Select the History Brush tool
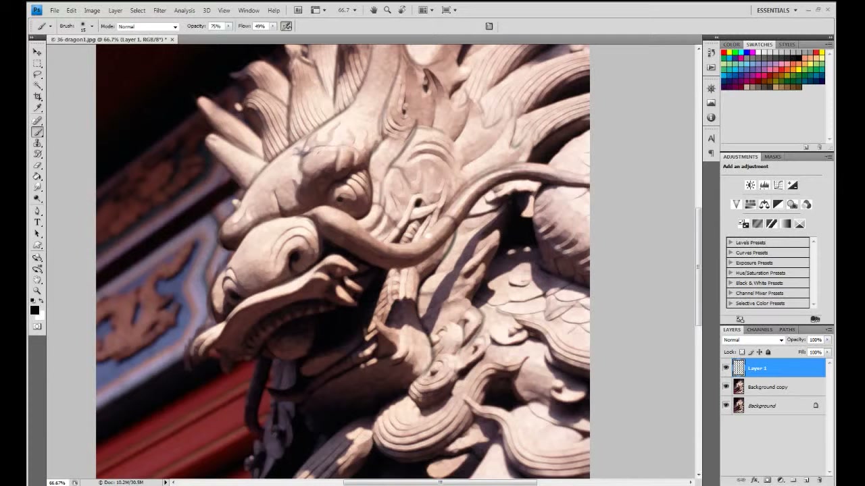 pos(37,153)
